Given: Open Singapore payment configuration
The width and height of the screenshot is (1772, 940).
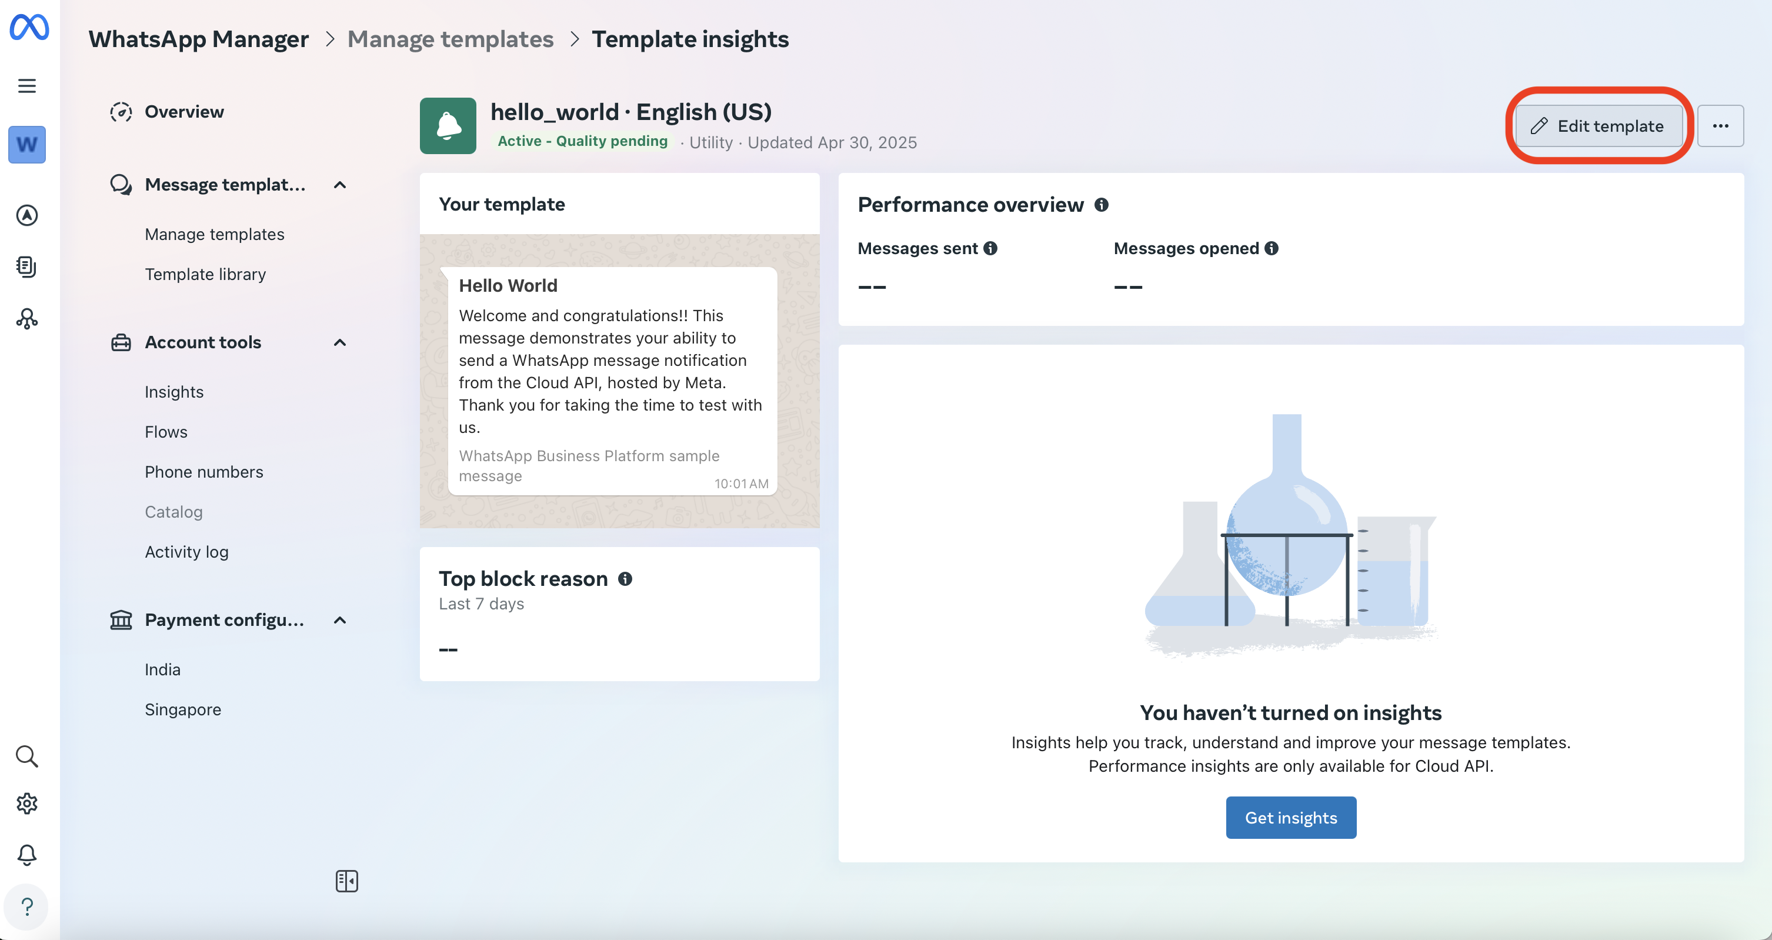Looking at the screenshot, I should point(183,709).
